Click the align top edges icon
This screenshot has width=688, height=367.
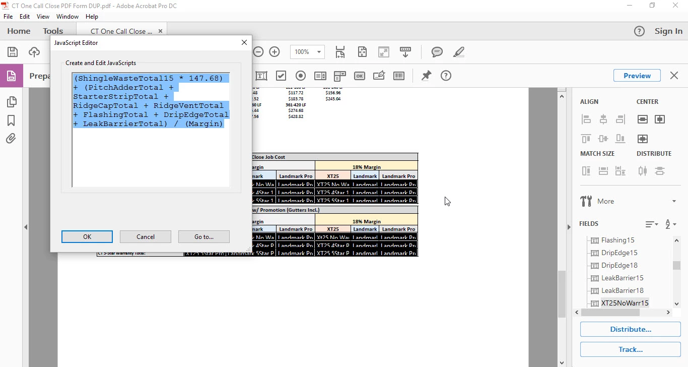[x=586, y=139]
